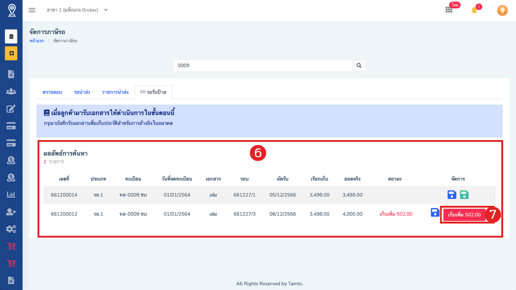Click record number 661200014
Viewport: 516px width, 290px height.
click(64, 195)
